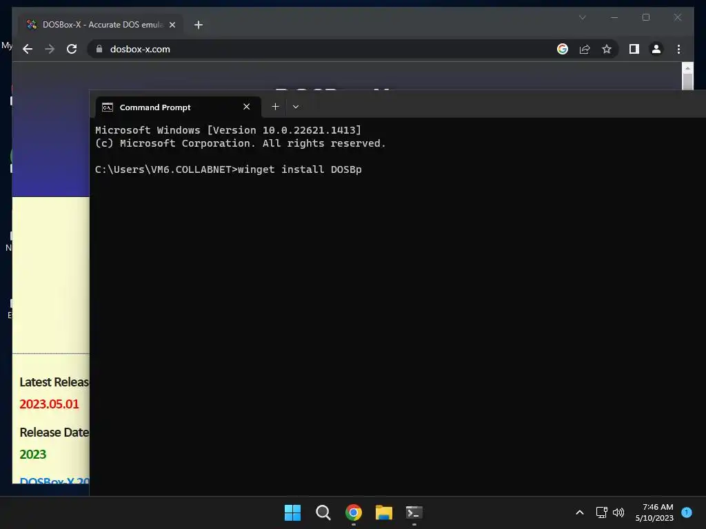This screenshot has height=529, width=706.
Task: Click 2023.05.01 release version text
Action: coord(49,404)
